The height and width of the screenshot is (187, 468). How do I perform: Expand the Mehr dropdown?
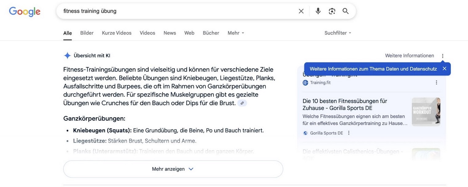tap(236, 33)
